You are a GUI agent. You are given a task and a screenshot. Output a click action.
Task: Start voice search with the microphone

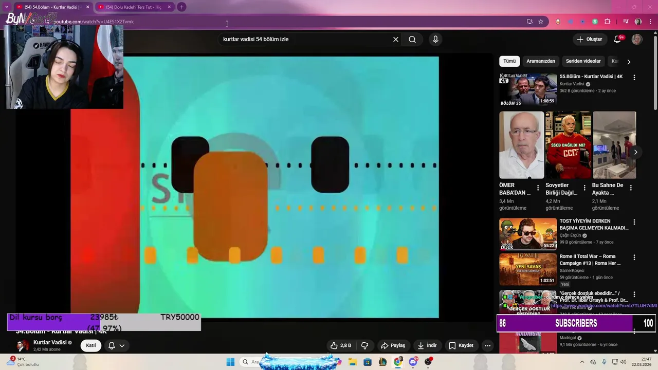tap(435, 39)
